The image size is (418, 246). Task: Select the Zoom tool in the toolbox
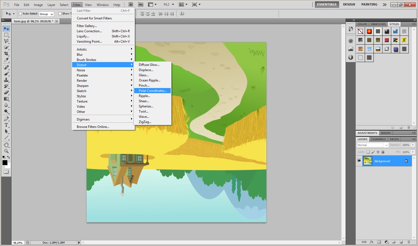[6, 151]
